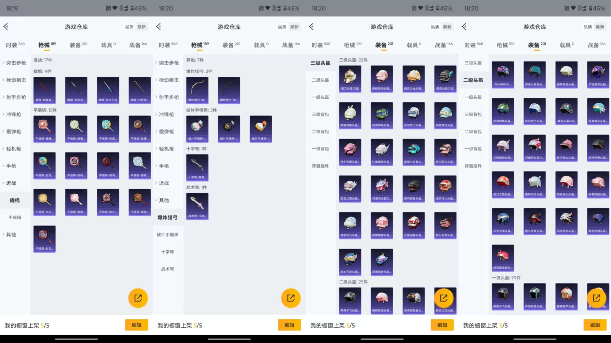Select the 爆炸猎弓-精 hunting bow icon

click(x=197, y=90)
